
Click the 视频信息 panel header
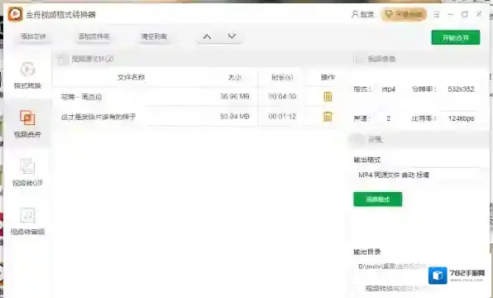tap(381, 59)
